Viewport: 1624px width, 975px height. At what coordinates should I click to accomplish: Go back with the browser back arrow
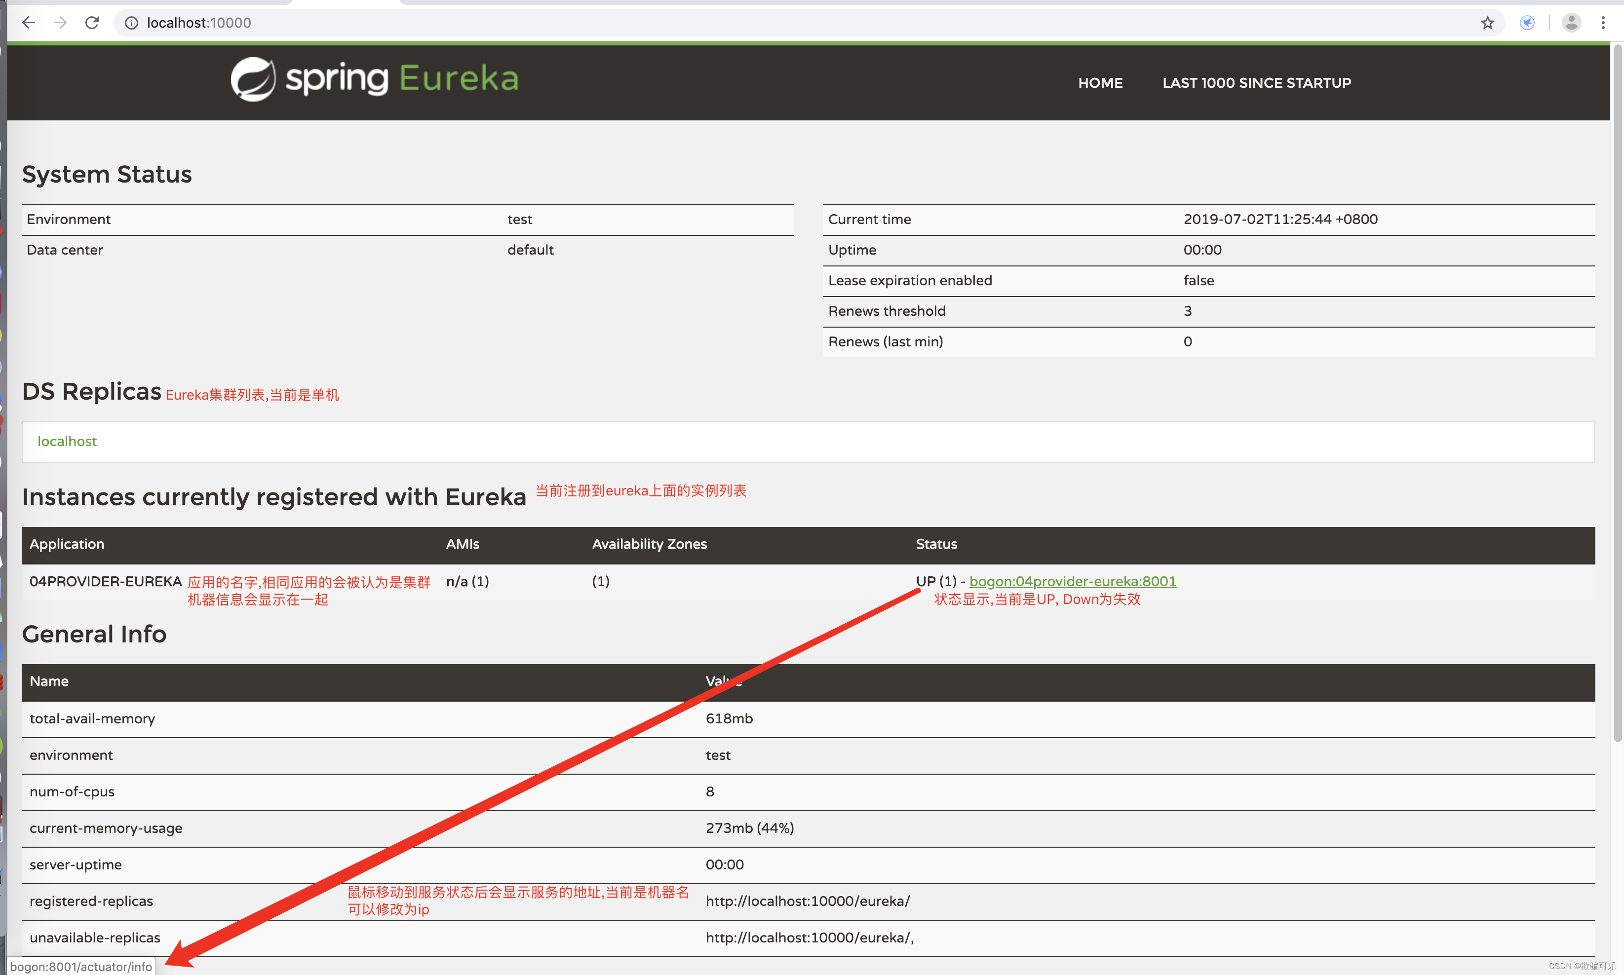[x=28, y=23]
